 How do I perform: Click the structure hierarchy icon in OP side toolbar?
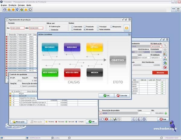tap(165, 58)
